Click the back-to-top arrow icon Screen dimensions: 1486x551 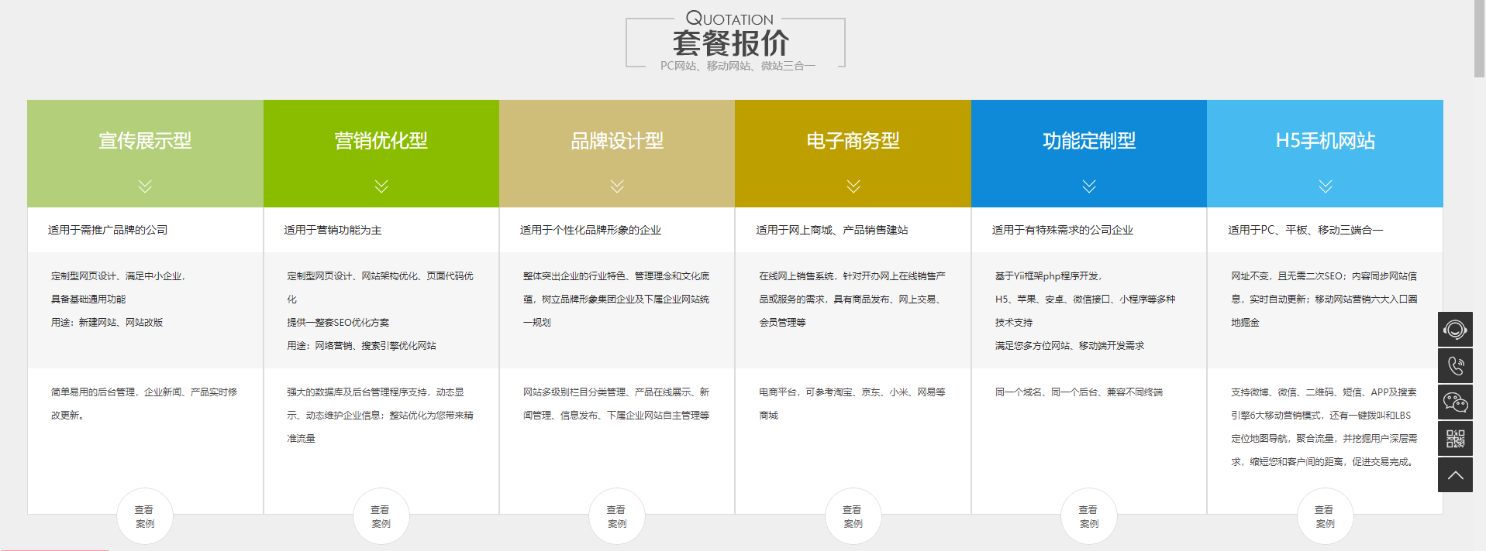(1455, 475)
